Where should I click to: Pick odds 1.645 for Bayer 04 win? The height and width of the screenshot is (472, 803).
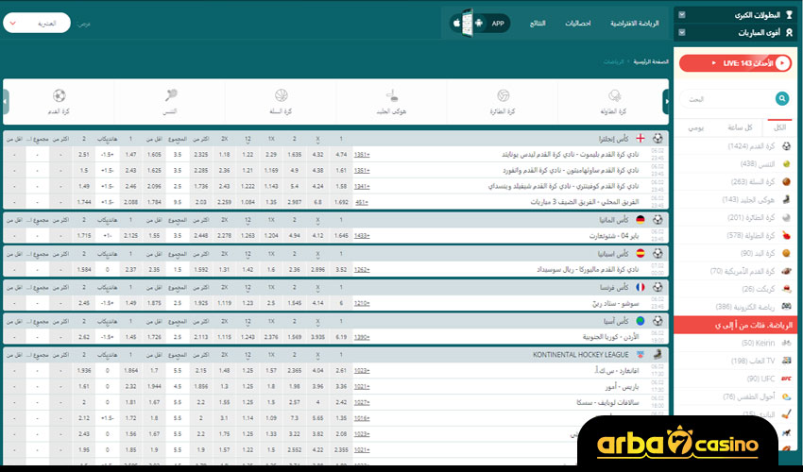tap(341, 235)
